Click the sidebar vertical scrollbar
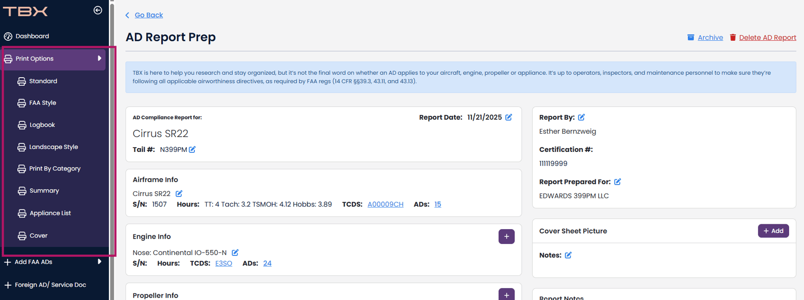Screen dimensions: 804x300 (x=112, y=150)
